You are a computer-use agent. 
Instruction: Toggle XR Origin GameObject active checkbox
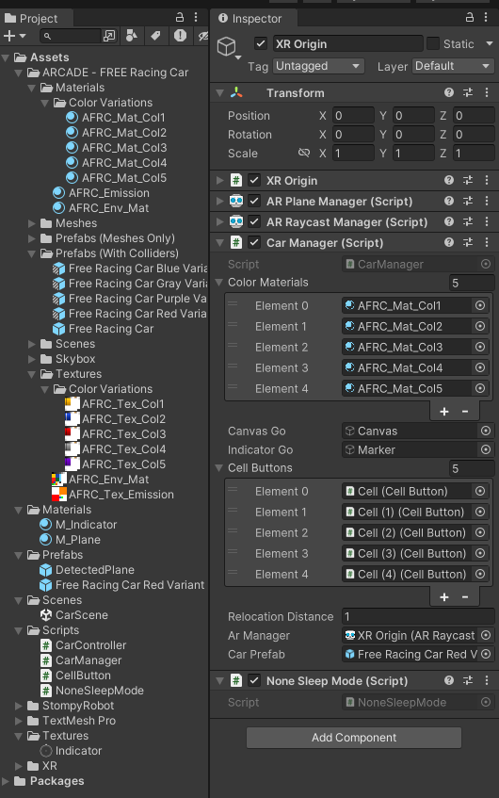[x=261, y=43]
